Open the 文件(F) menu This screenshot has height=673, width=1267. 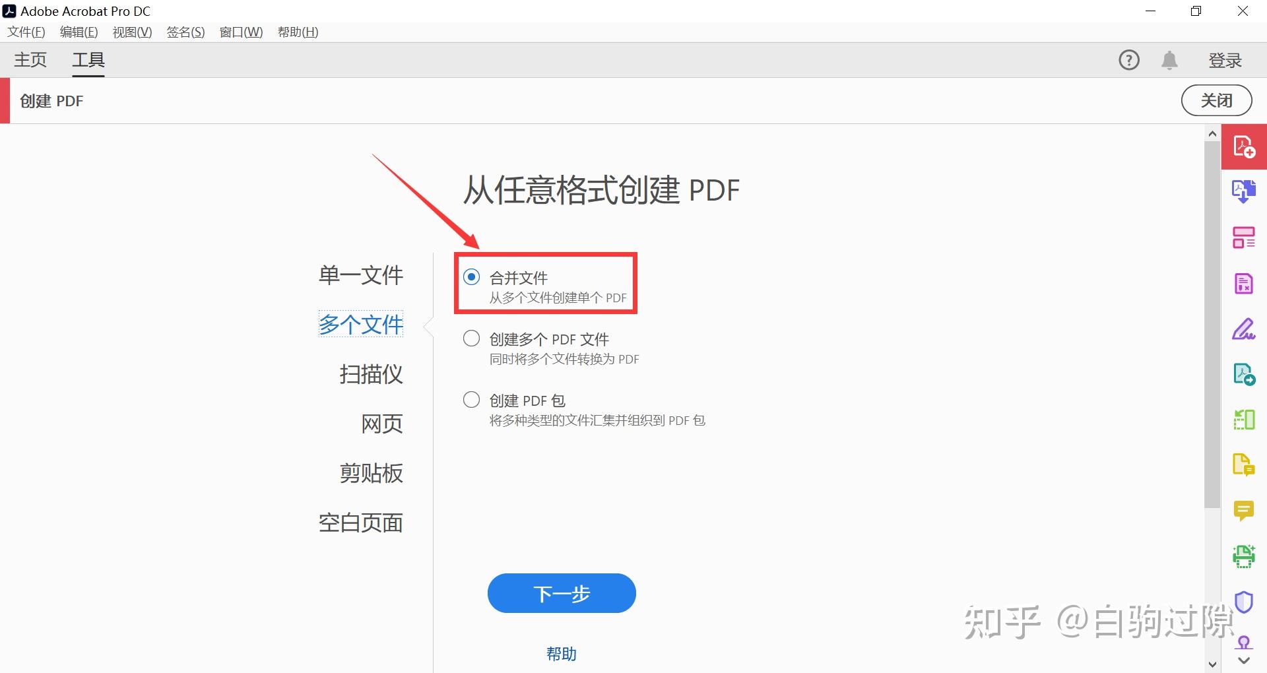point(26,32)
